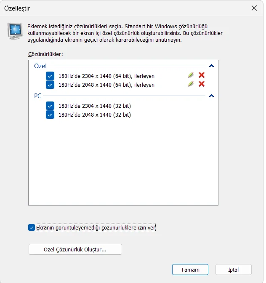The image size is (266, 283).
Task: Uncheck 2048 x 1440 (64 bit) under Özel
Action: point(50,85)
